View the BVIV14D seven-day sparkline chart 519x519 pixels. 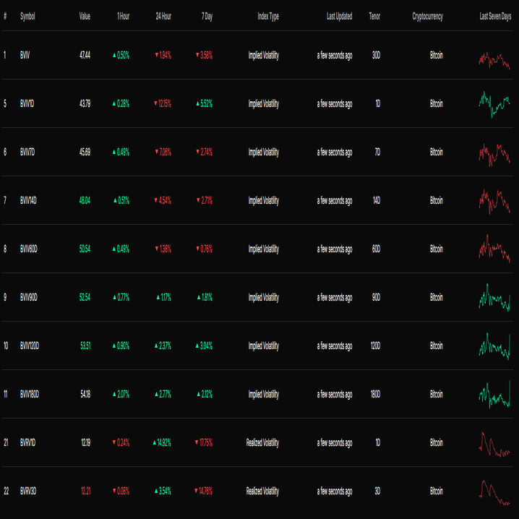coord(494,202)
